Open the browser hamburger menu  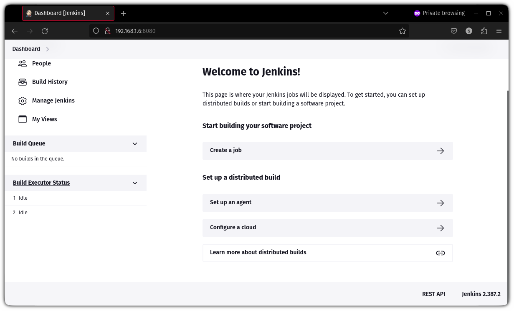tap(499, 31)
